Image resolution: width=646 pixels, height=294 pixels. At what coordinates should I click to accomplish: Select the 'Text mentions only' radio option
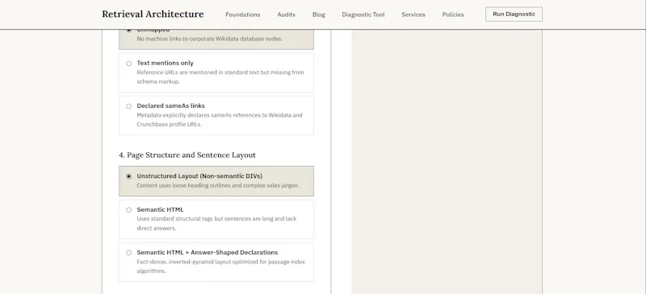(128, 64)
